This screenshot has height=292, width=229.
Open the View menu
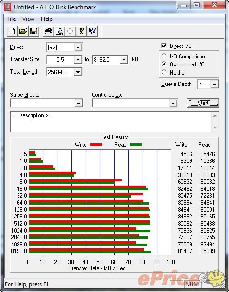click(28, 19)
